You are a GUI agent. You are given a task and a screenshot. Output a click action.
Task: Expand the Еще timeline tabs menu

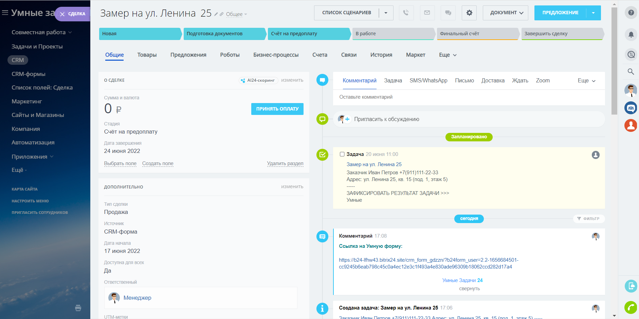586,81
